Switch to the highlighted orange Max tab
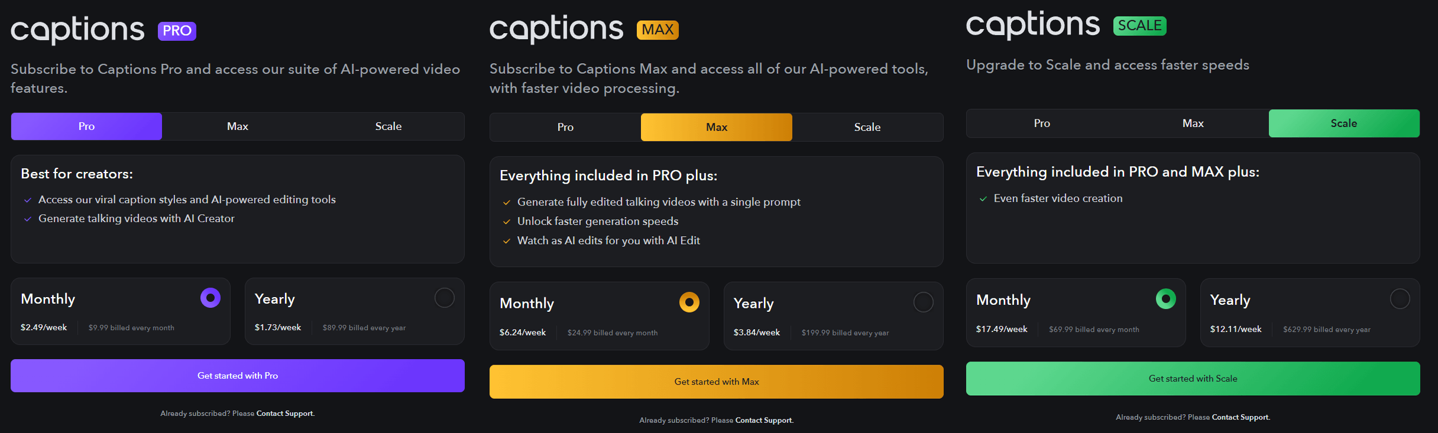The image size is (1438, 433). click(717, 127)
